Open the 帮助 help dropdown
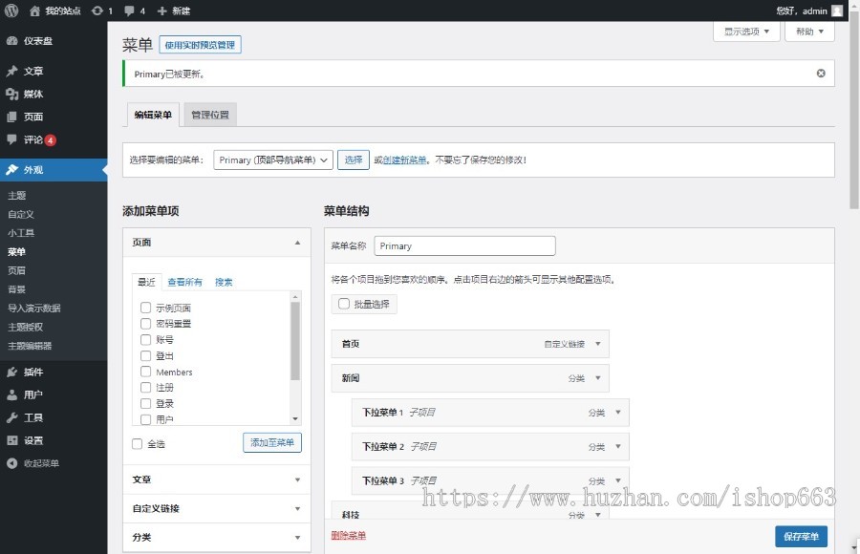 coord(809,32)
